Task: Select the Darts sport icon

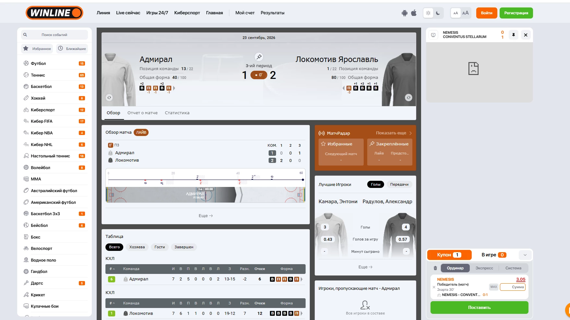Action: (26, 283)
